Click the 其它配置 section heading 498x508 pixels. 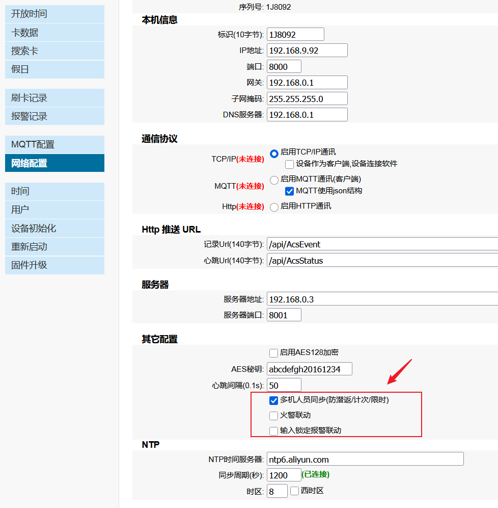coord(159,339)
